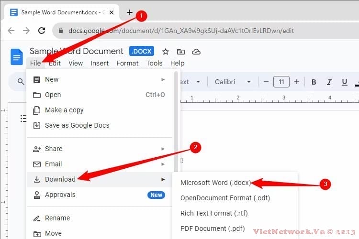Click the Google Docs home logo
The image size is (359, 239).
17,56
